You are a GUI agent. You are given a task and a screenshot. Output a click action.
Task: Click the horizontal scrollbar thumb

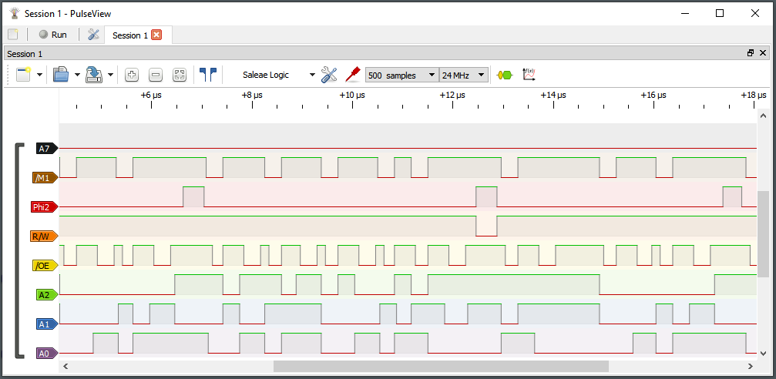point(441,366)
